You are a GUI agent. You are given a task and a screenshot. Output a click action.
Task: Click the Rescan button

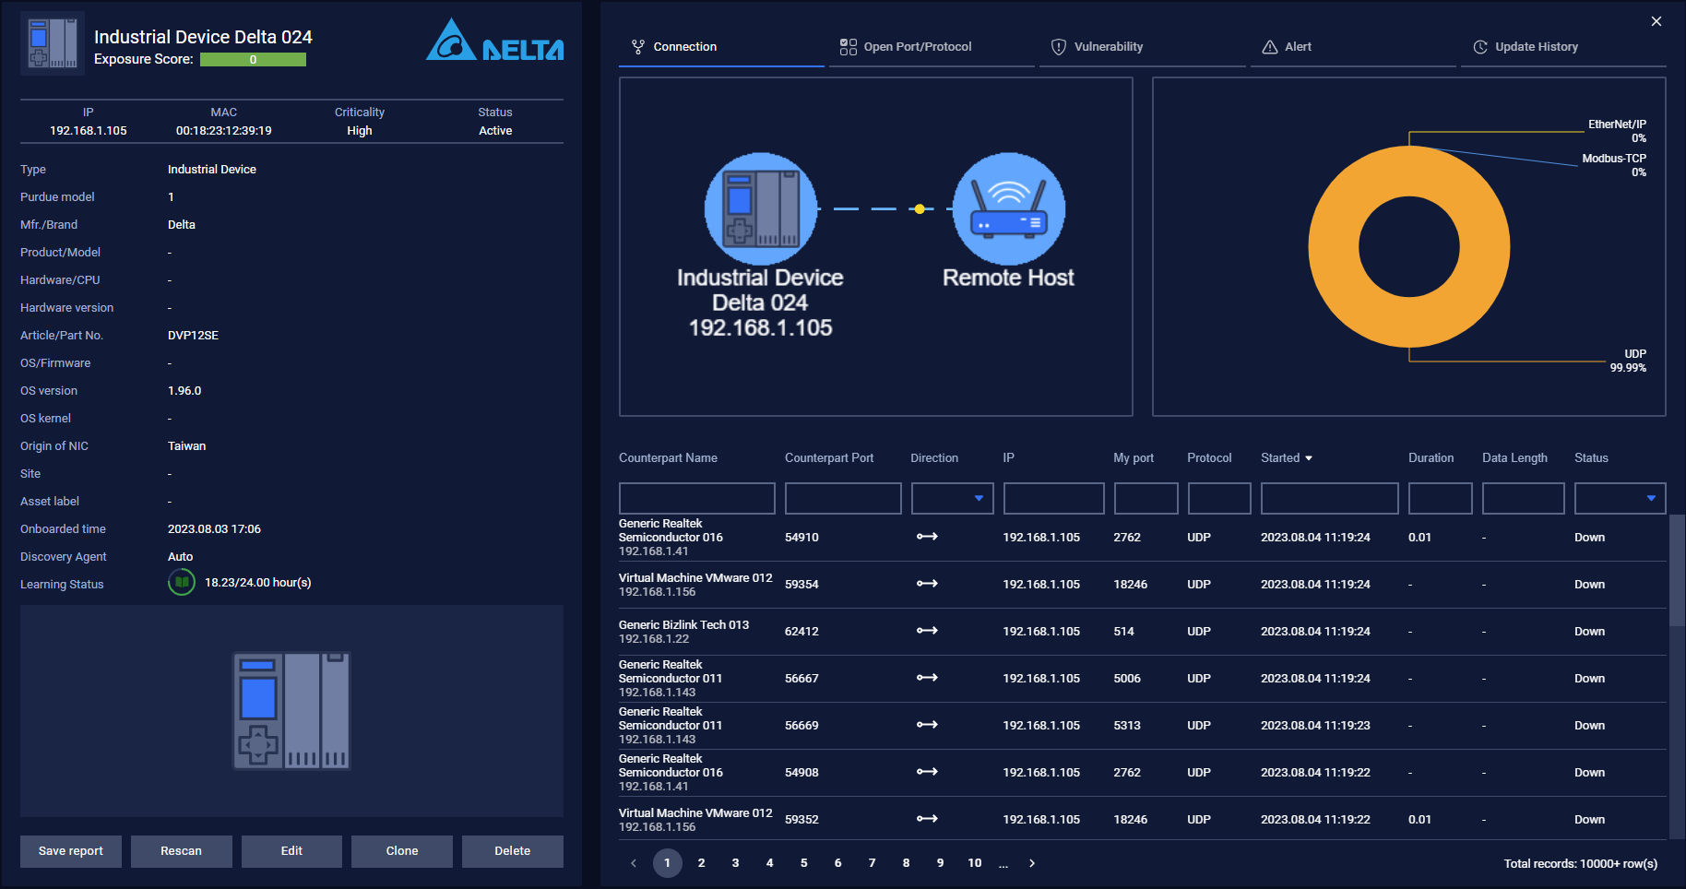coord(182,851)
